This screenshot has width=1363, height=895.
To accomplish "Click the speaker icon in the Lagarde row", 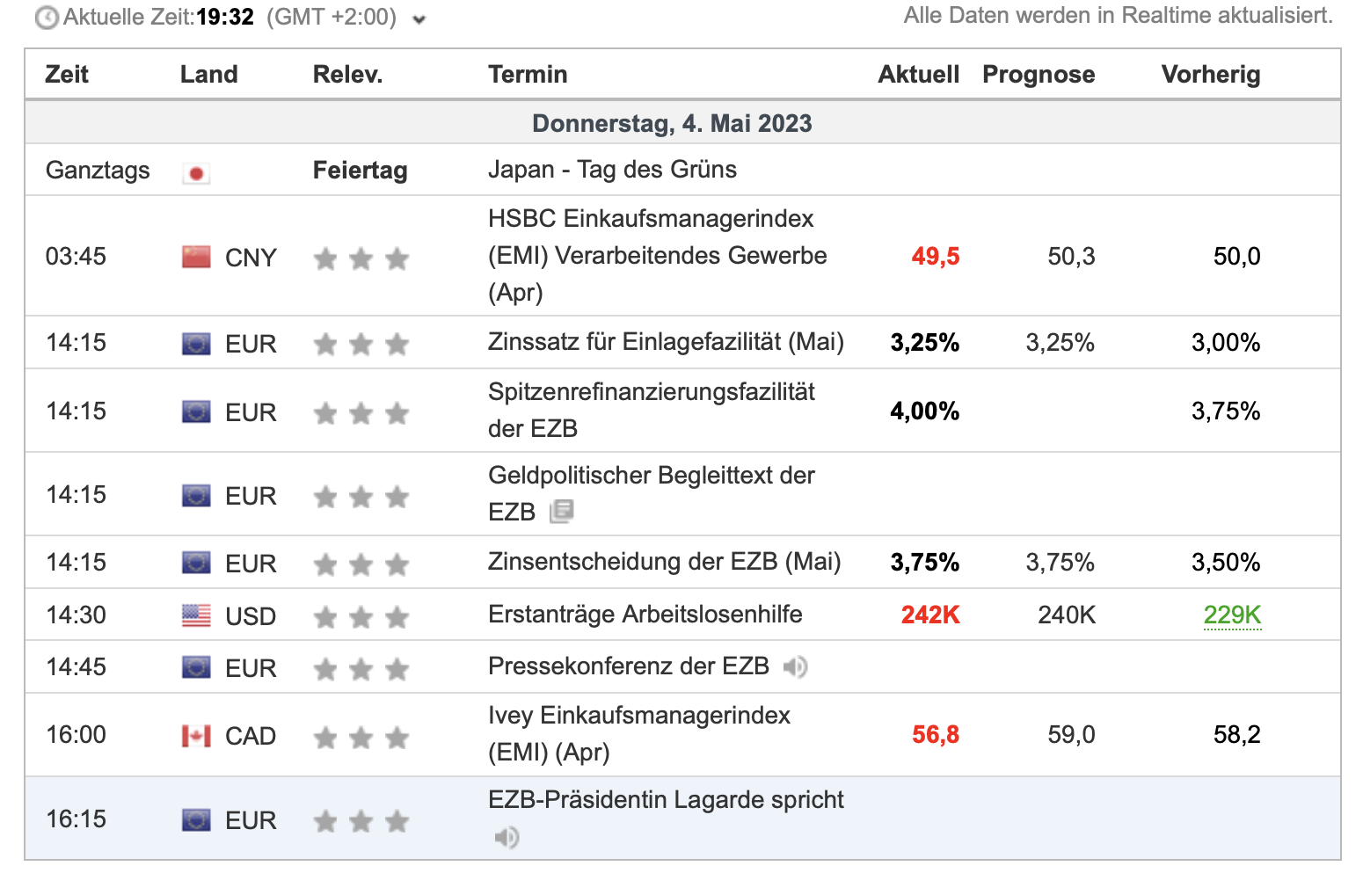I will click(x=506, y=837).
